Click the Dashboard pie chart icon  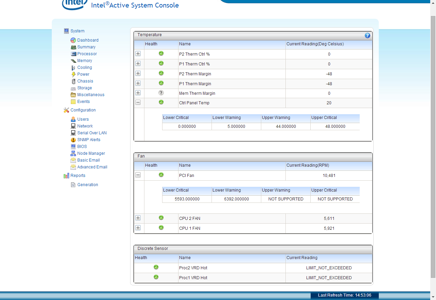pos(73,40)
